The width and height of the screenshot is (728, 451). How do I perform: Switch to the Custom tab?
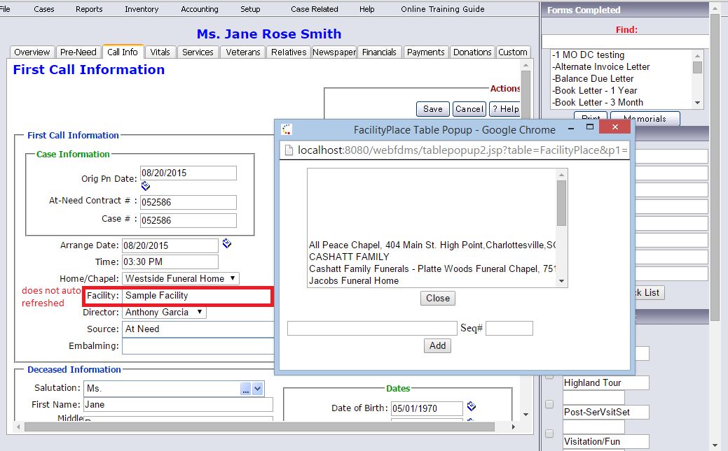click(513, 52)
